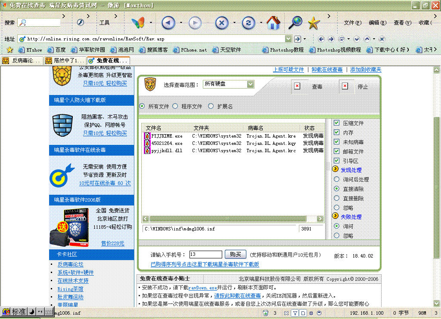This screenshot has width=441, height=319.
Task: Click the 购买 purchase button
Action: tap(236, 255)
